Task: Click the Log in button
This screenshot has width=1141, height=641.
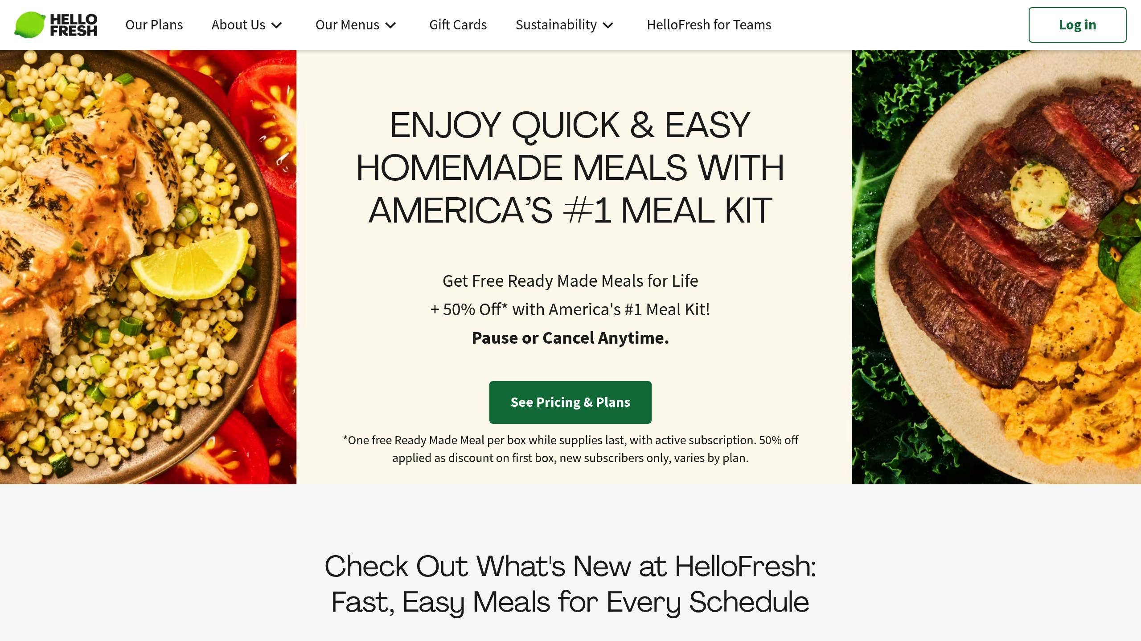Action: tap(1077, 25)
